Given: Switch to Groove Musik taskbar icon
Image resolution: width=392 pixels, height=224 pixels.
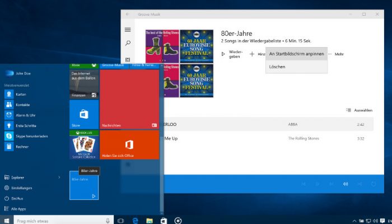Looking at the screenshot, I should [178, 221].
